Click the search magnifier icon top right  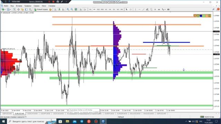click(x=213, y=9)
